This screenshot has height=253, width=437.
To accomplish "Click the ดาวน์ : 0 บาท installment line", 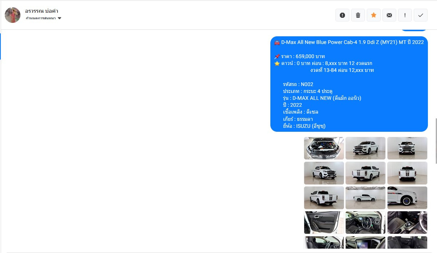I will pos(323,63).
